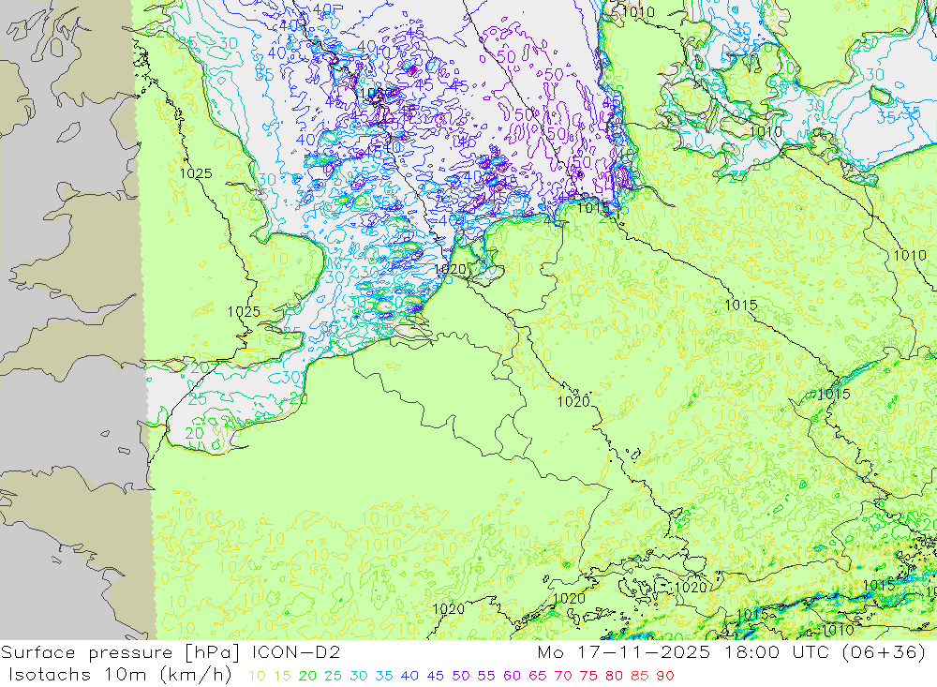Select the purple 50 value in isotachs legend
Screen dimensions: 937x687
(461, 676)
